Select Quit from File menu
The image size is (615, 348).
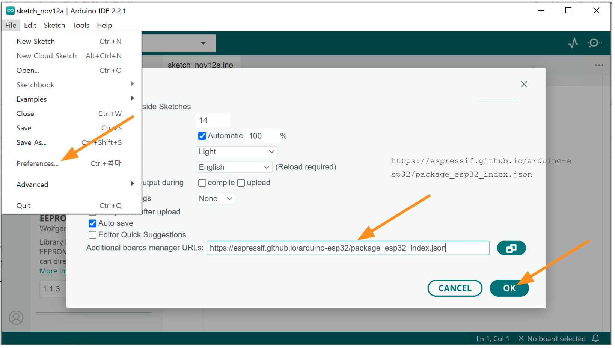[x=71, y=205]
